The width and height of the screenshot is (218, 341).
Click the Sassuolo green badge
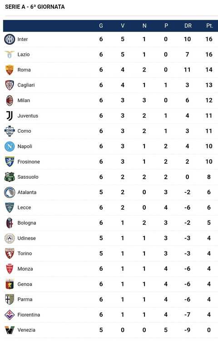(x=10, y=177)
